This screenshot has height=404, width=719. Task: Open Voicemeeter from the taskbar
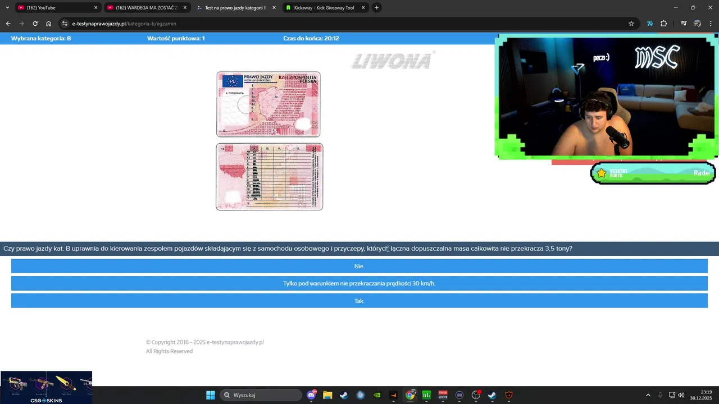(x=443, y=395)
